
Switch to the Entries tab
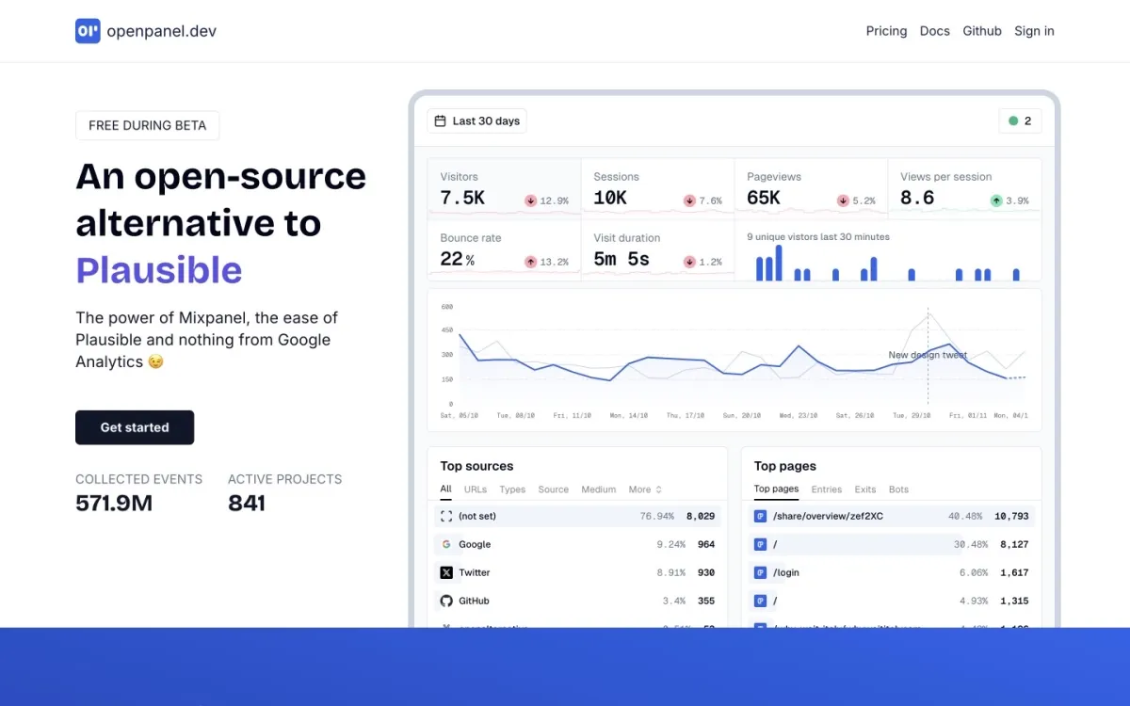click(x=826, y=489)
